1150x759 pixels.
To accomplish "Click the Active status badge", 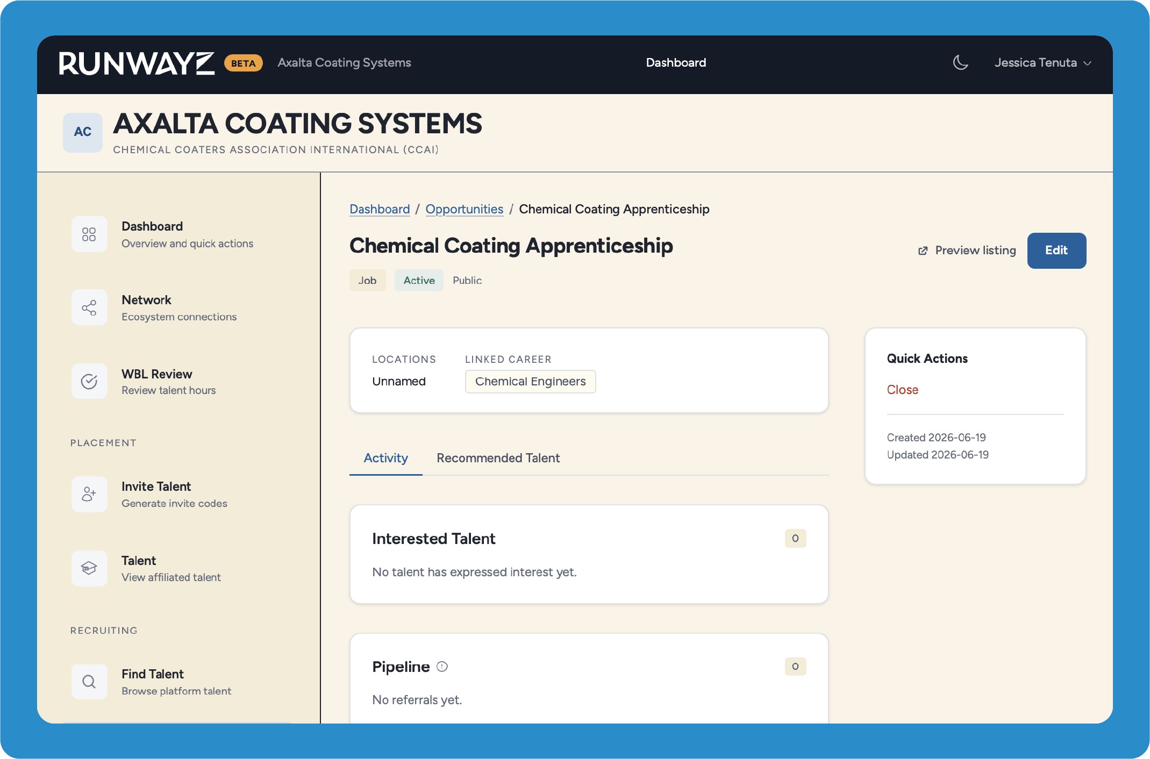I will (x=419, y=281).
